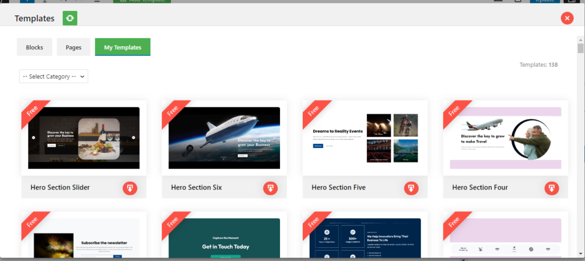The image size is (585, 261).
Task: Open the We Help Innovators template thumbnail
Action: (365, 238)
